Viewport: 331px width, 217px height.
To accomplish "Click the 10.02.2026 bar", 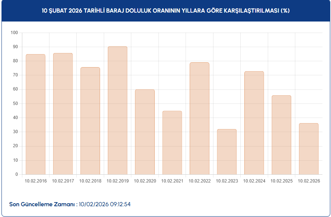I will [x=309, y=149].
